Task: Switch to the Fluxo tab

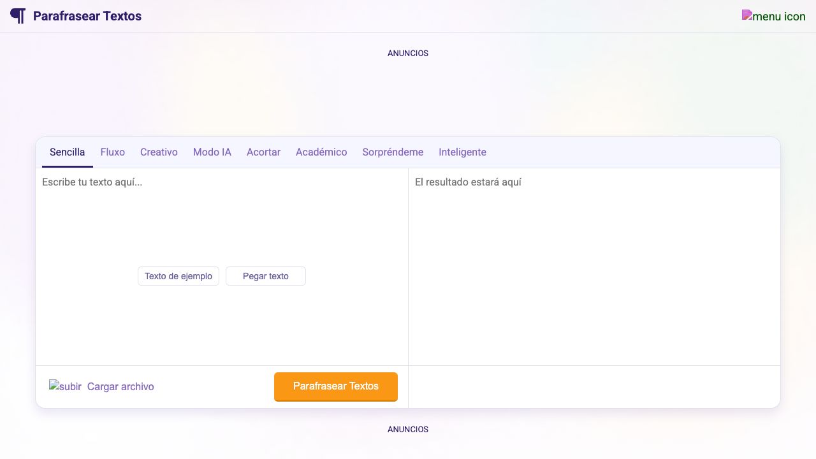Action: click(x=113, y=152)
